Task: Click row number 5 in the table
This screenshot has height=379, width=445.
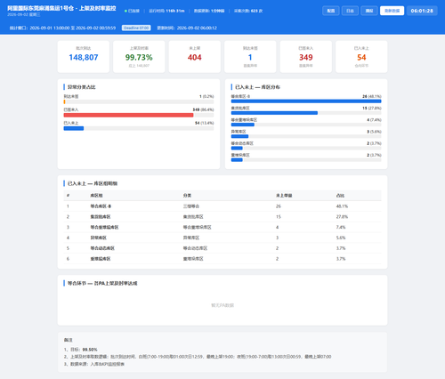Action: pyautogui.click(x=68, y=248)
